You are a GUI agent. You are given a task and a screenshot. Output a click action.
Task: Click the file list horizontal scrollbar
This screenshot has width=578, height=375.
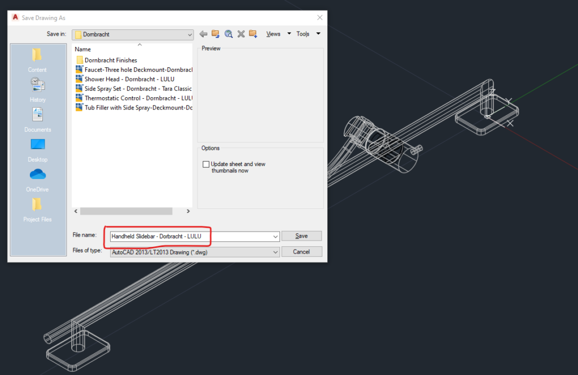pyautogui.click(x=126, y=211)
